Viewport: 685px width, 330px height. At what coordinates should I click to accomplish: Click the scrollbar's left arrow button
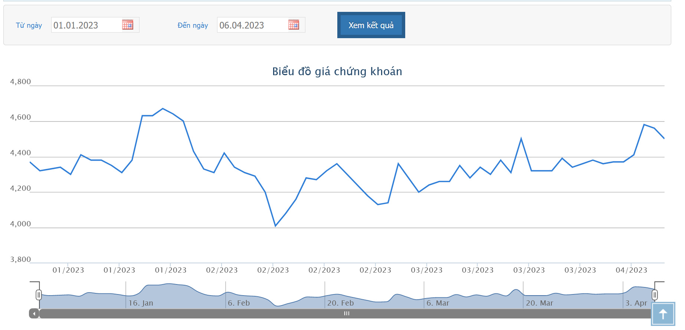(x=34, y=314)
